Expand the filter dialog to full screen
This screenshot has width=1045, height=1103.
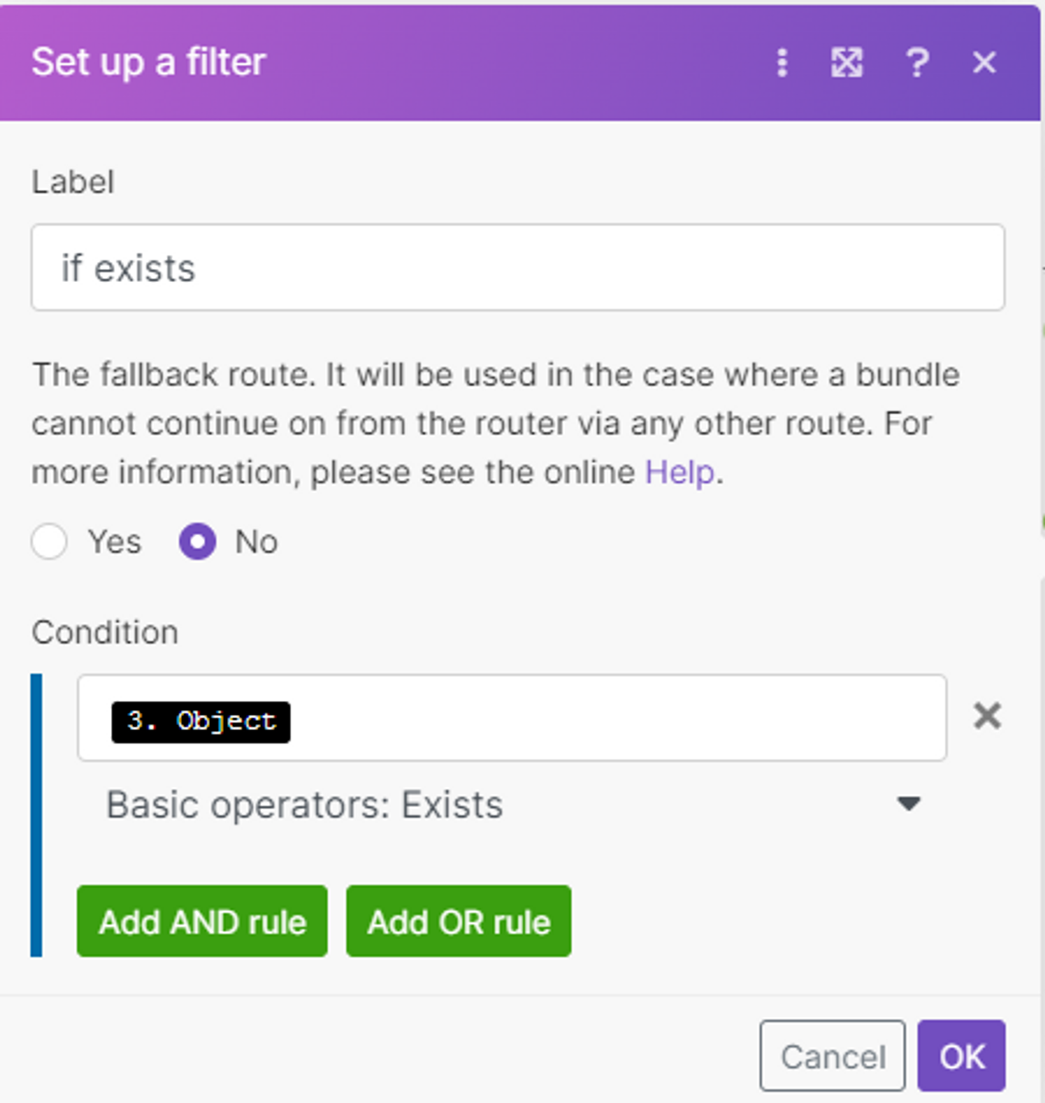[x=846, y=62]
